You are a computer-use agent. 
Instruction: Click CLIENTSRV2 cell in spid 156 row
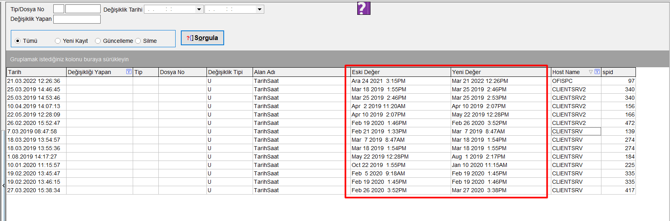[576, 106]
